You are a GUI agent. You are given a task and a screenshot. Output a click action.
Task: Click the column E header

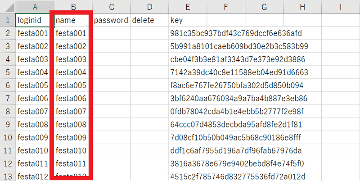188,7
